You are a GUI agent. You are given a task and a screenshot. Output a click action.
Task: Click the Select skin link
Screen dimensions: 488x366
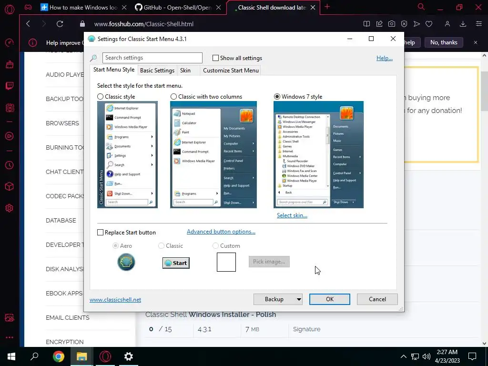292,215
